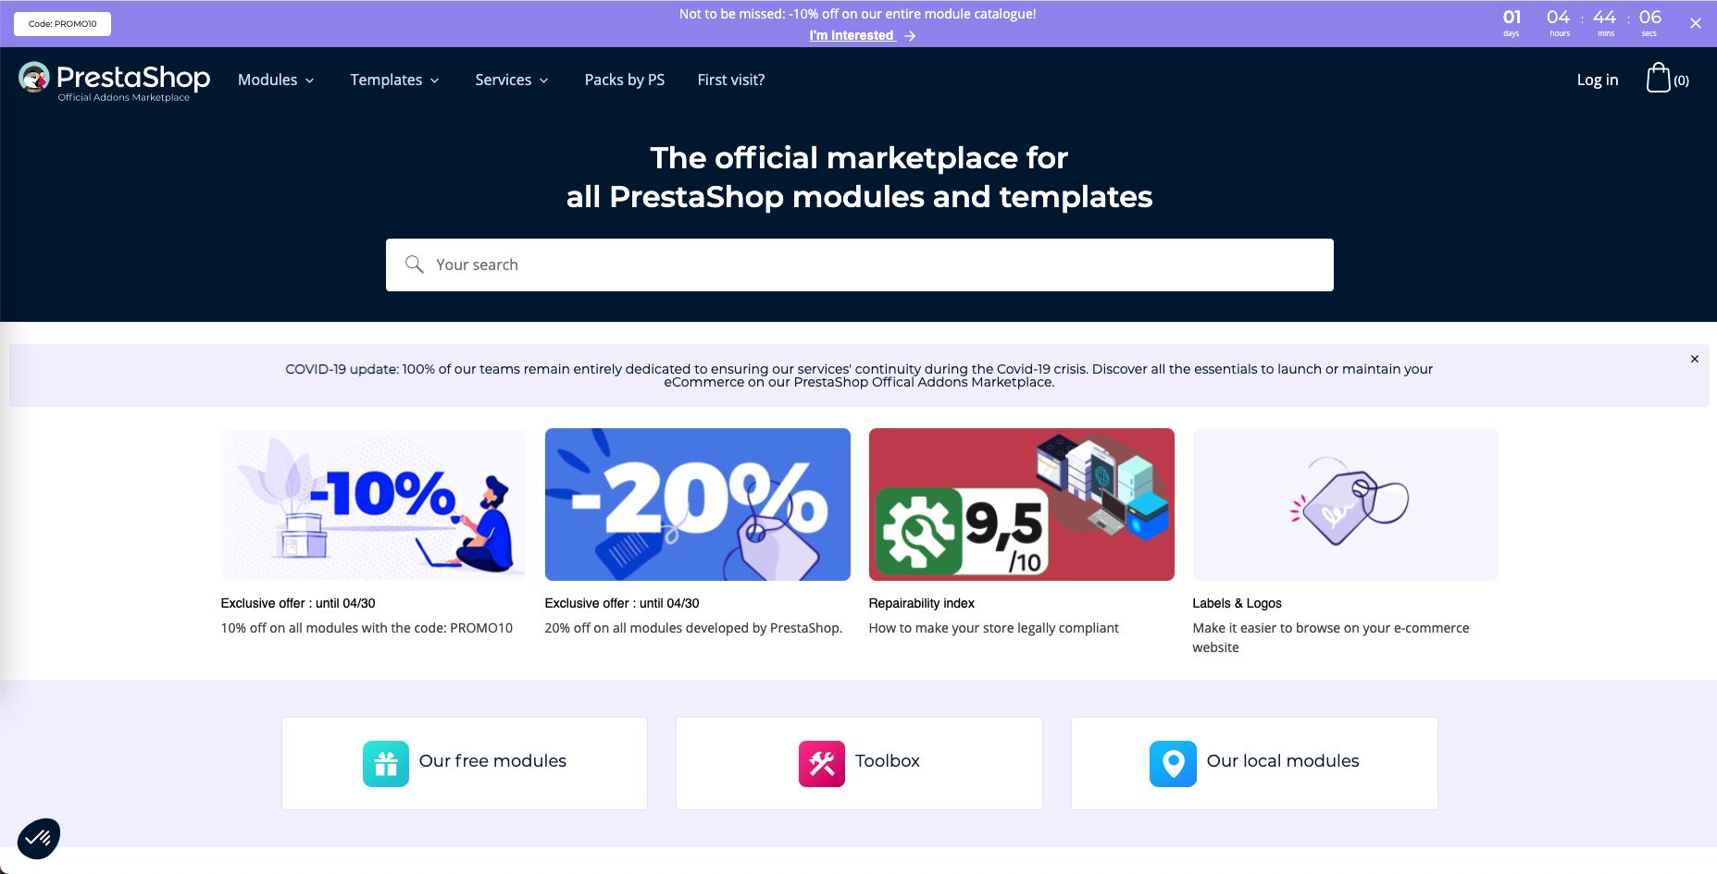Click the Toolbox tools icon
Viewport: 1717px width, 874px height.
822,764
